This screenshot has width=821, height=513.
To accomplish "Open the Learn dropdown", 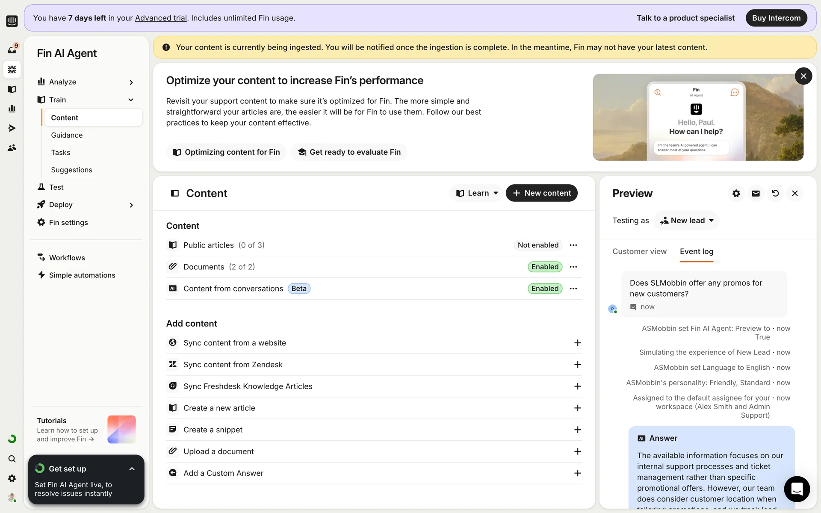I will 477,193.
